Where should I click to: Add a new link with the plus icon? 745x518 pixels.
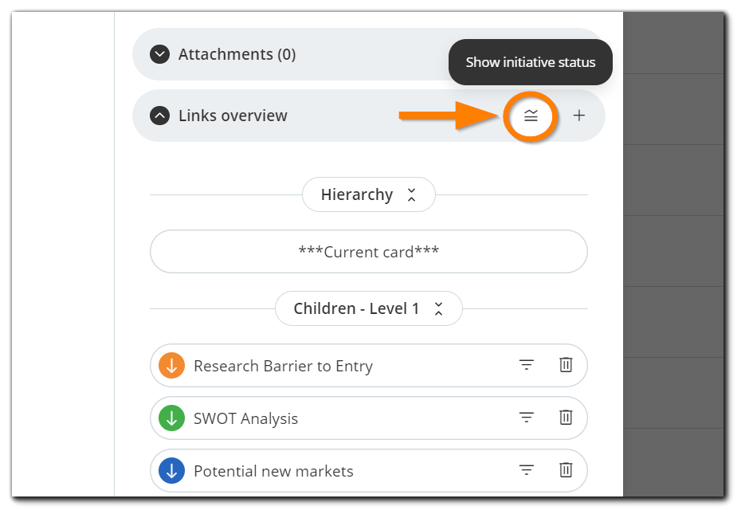[x=579, y=116]
